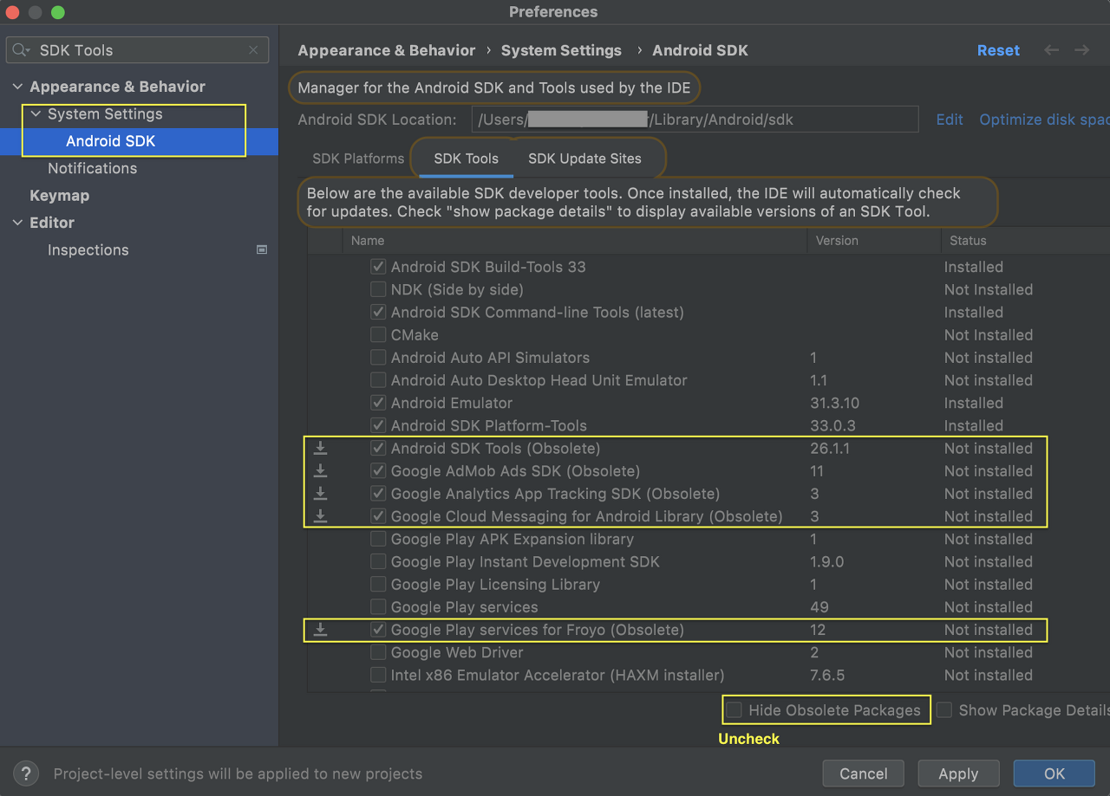Click the Inspections project-level settings icon
The image size is (1110, 796).
coord(262,249)
